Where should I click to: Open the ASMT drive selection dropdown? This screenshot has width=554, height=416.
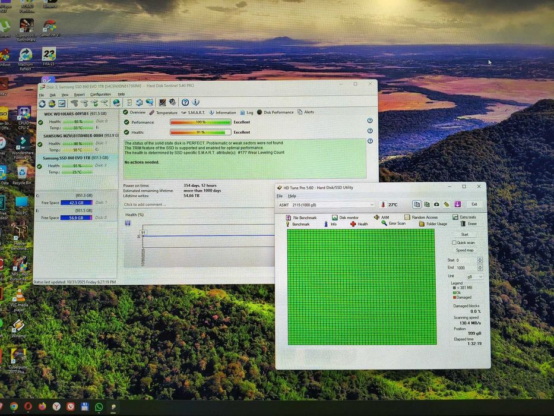coord(372,204)
